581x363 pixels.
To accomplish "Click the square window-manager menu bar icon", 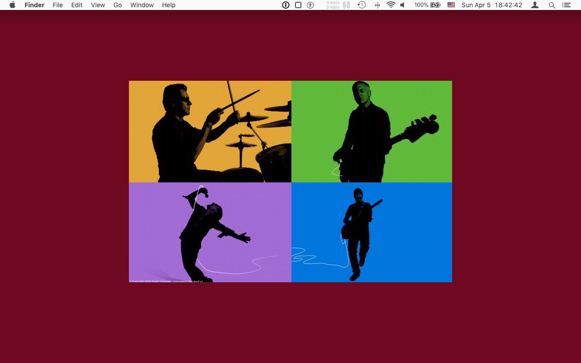I will point(298,5).
